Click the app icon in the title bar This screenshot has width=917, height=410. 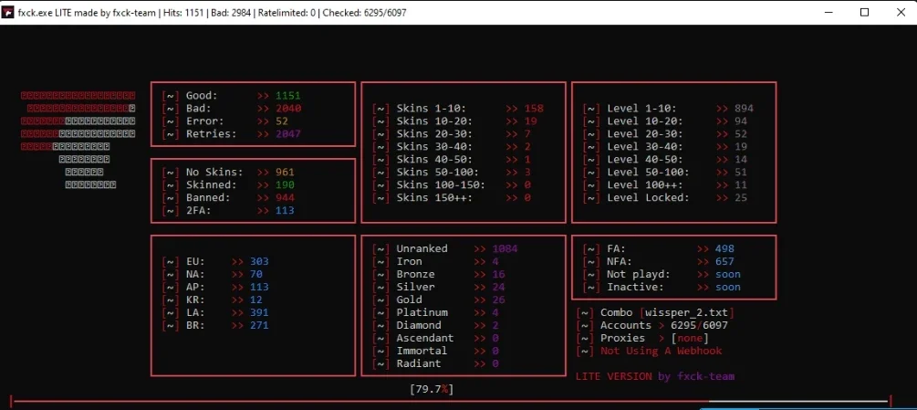point(8,12)
